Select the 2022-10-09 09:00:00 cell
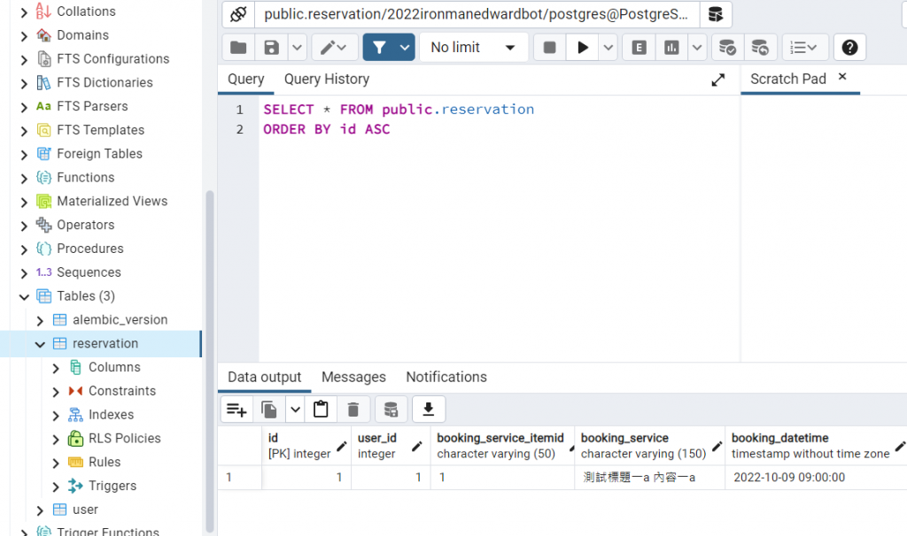Screen dimensions: 907x536 tap(816, 478)
